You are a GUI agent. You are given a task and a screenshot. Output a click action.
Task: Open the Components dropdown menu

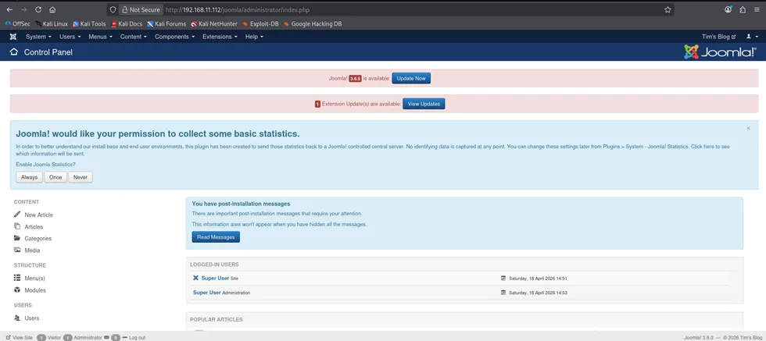(174, 37)
